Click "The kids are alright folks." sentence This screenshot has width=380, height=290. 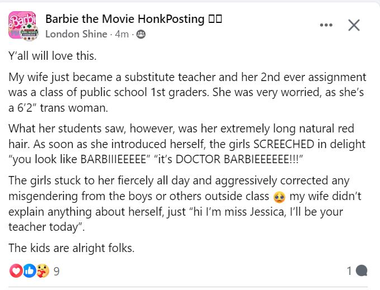point(72,248)
